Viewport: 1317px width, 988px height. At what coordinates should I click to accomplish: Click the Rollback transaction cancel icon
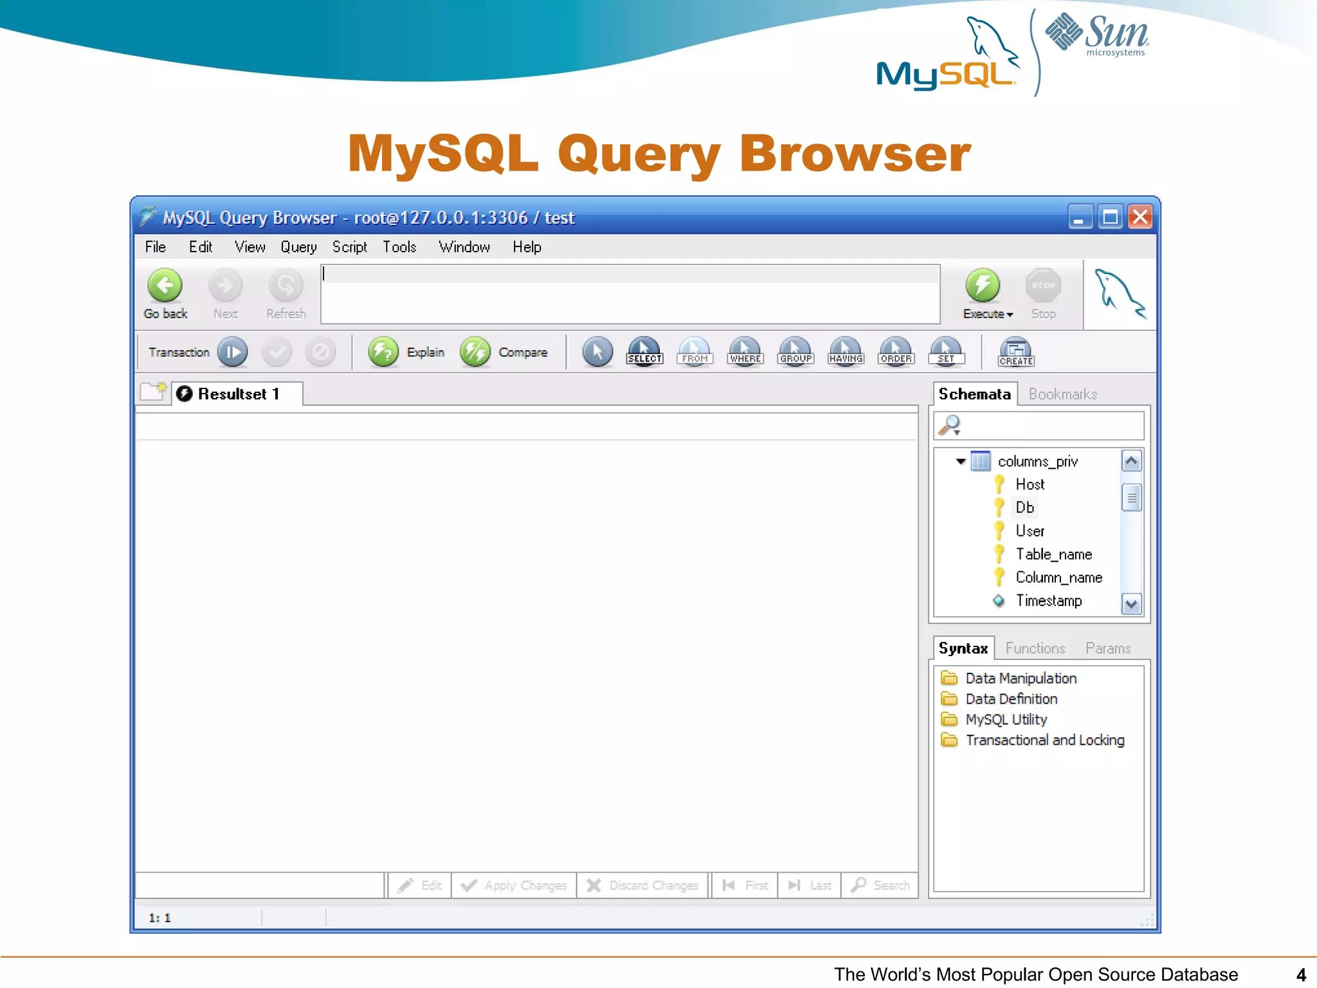[x=320, y=352]
